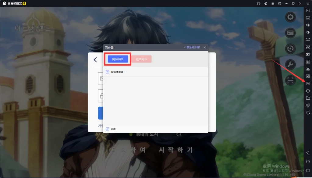Tap the Android back triangle button
This screenshot has width=312, height=178.
(x=308, y=153)
